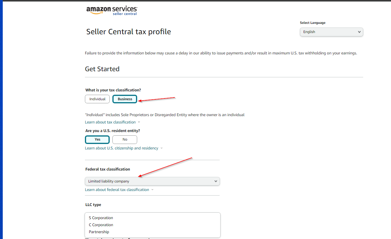Open the Select Language dropdown
The width and height of the screenshot is (391, 239).
click(331, 32)
